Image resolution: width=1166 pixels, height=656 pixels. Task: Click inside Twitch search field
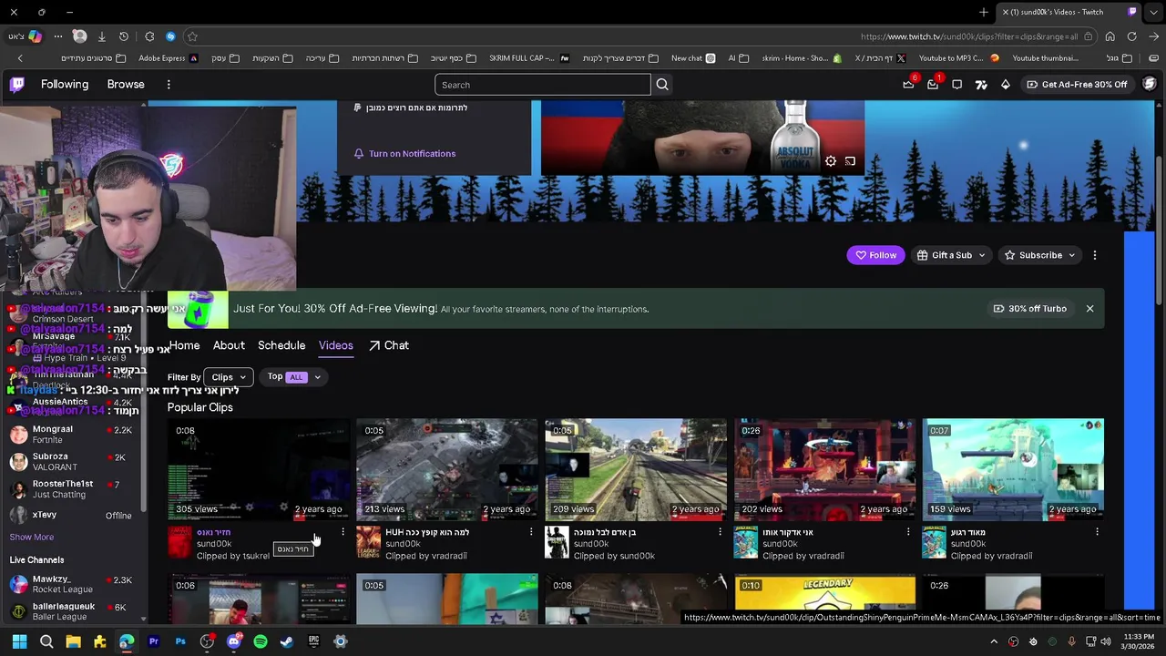(543, 85)
